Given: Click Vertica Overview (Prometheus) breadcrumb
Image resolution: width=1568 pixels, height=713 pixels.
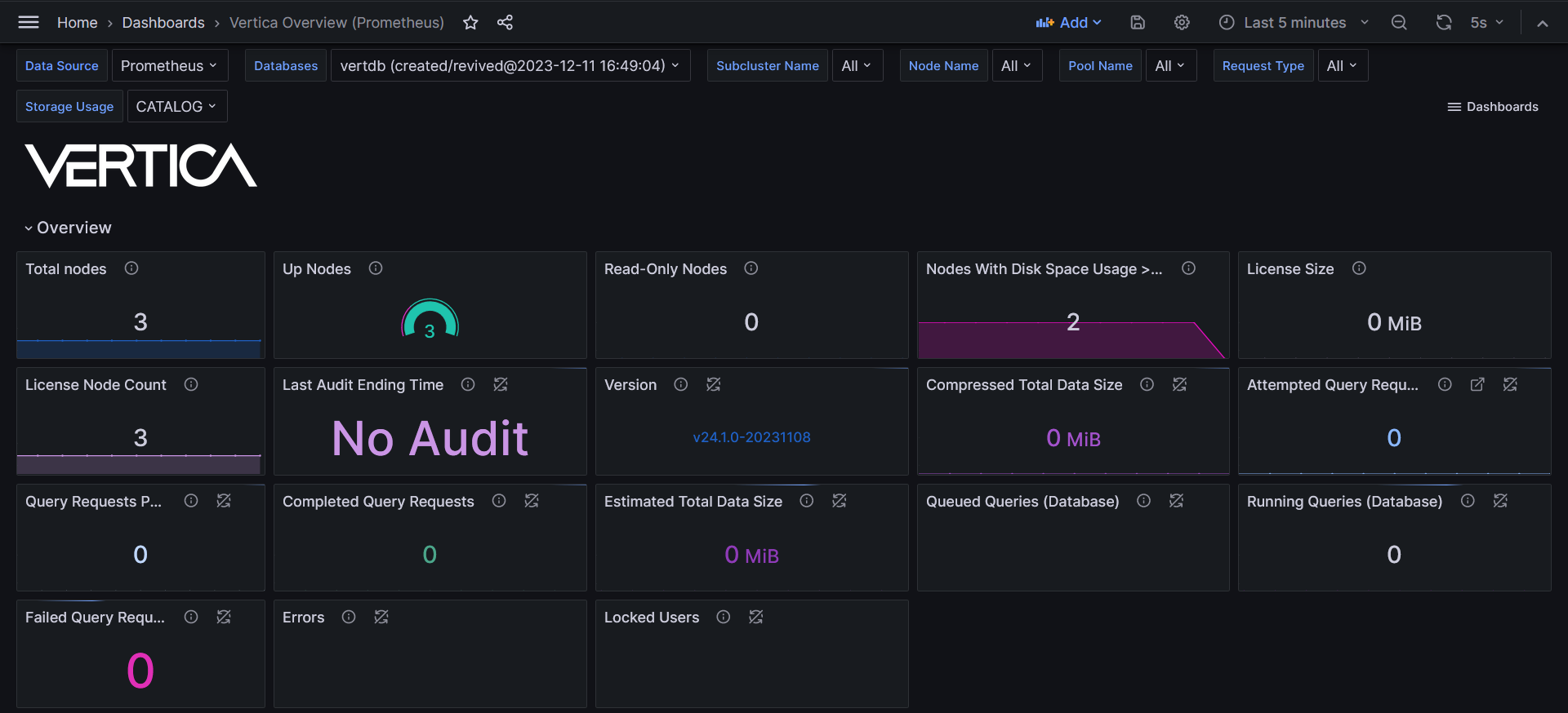Looking at the screenshot, I should [x=336, y=23].
